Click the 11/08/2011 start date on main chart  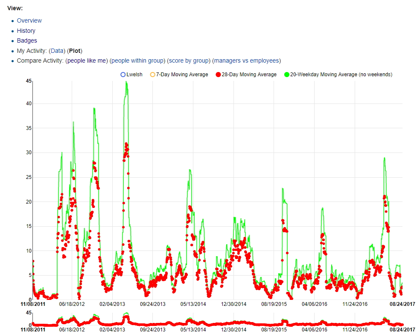pyautogui.click(x=33, y=304)
